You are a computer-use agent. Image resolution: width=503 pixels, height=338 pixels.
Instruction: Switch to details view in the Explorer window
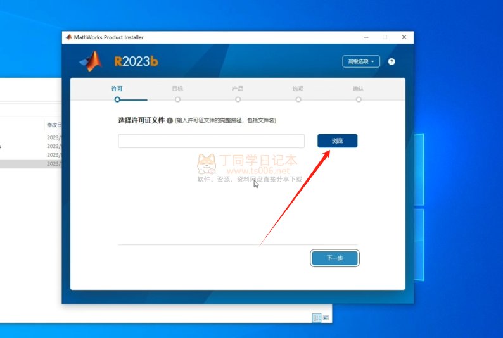point(317,318)
